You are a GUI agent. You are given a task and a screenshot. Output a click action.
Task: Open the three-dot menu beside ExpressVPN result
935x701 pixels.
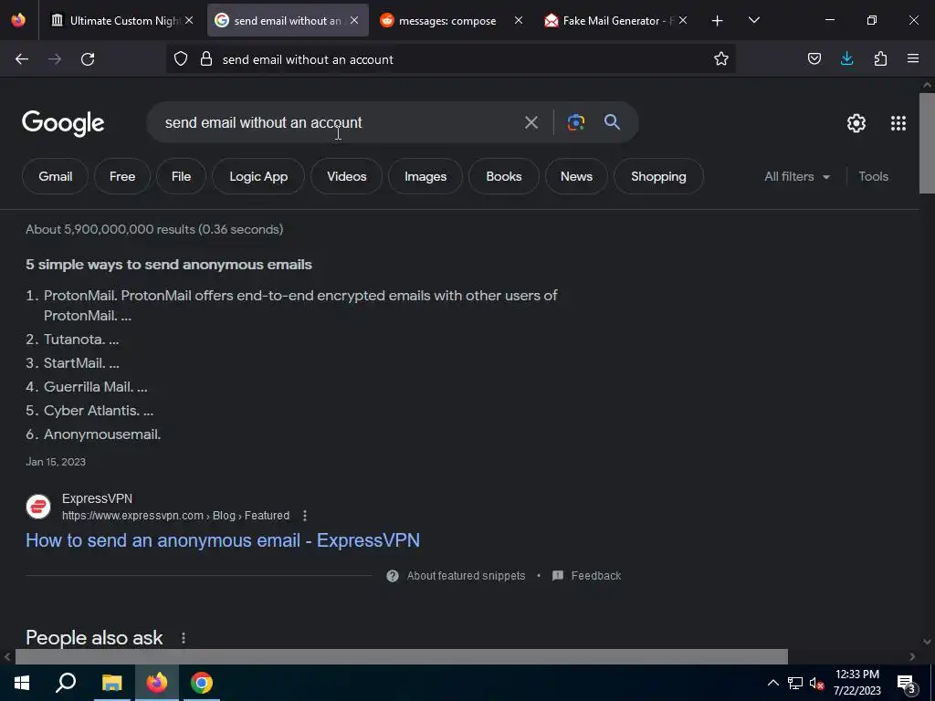click(x=305, y=516)
